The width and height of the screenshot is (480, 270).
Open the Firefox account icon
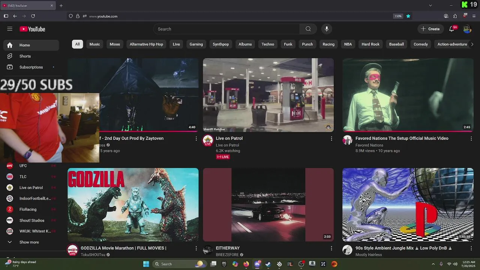tap(446, 16)
